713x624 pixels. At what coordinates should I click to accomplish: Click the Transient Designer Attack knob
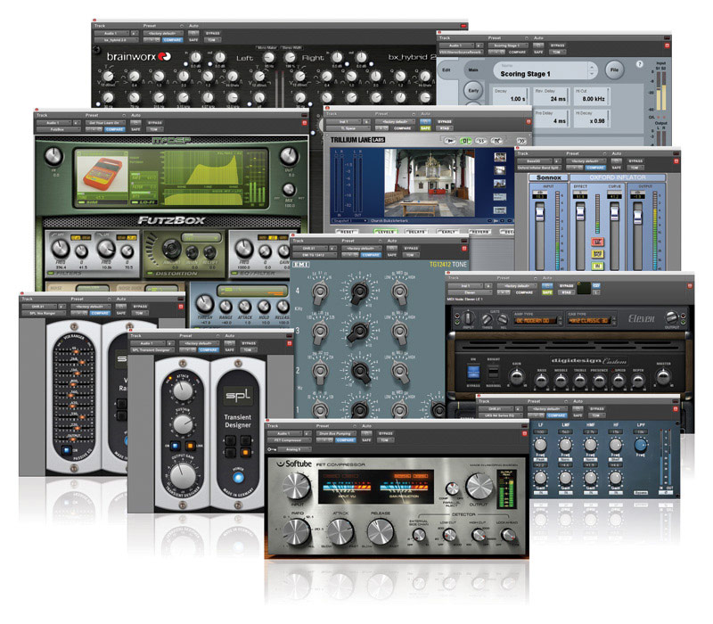pos(183,390)
